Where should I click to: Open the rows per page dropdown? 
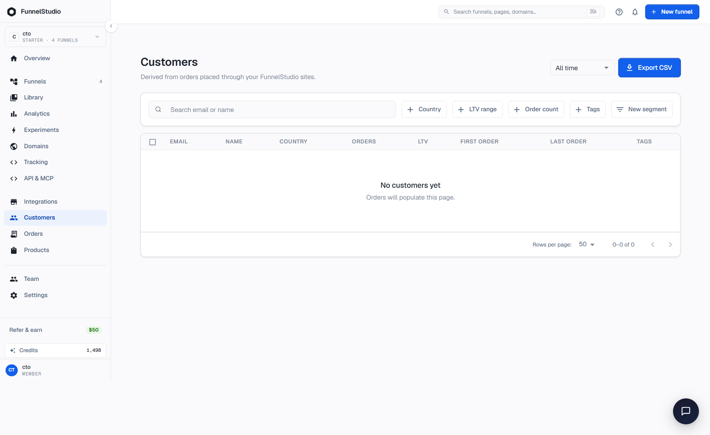click(x=586, y=244)
